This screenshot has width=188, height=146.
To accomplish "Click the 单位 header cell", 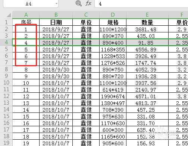I will point(86,22).
